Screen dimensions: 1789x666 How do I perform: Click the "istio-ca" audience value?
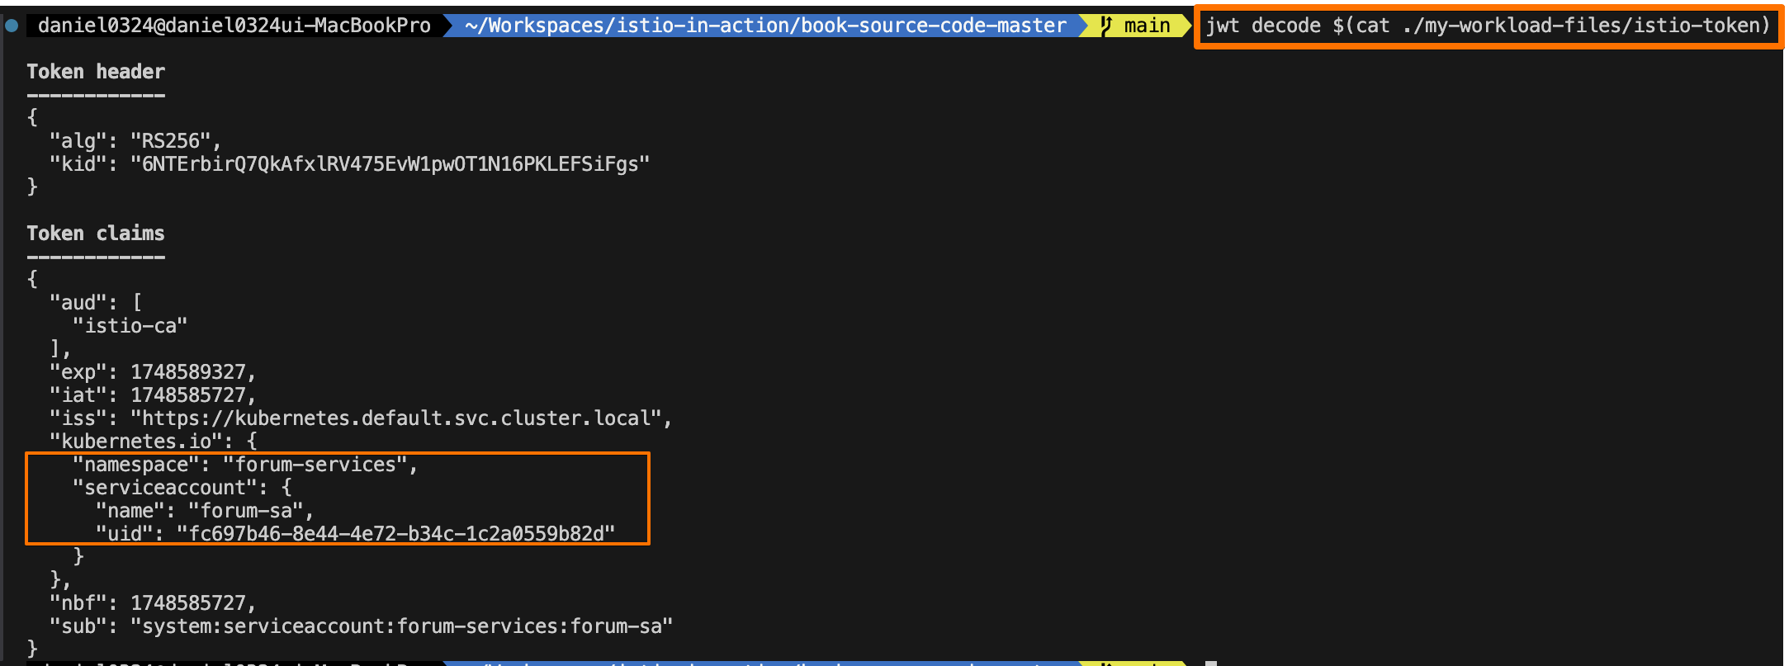click(x=130, y=326)
